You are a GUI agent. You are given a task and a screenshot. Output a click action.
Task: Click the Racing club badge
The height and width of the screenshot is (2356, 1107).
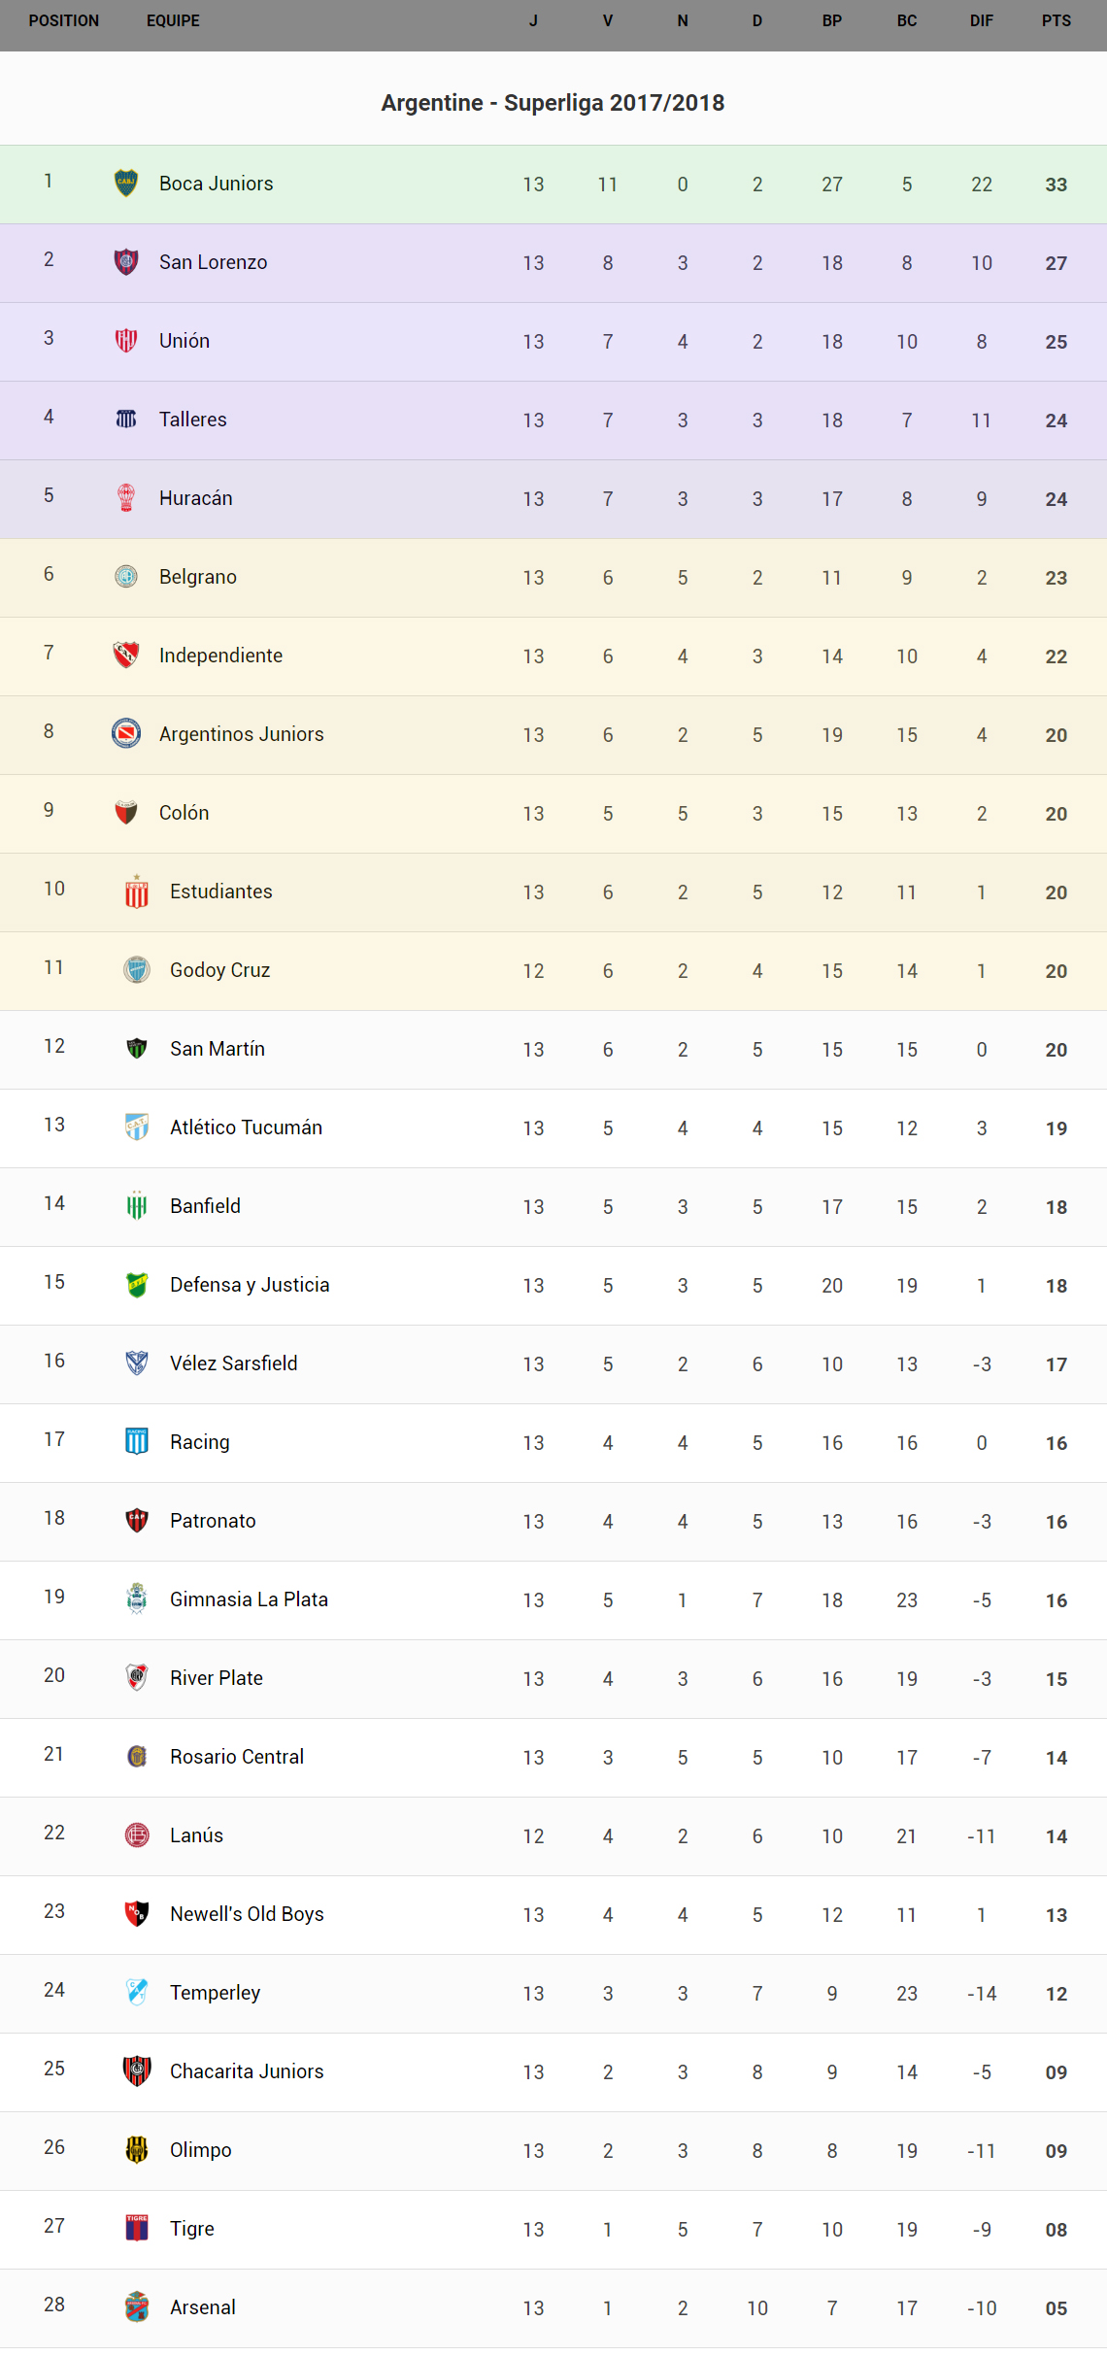[137, 1442]
